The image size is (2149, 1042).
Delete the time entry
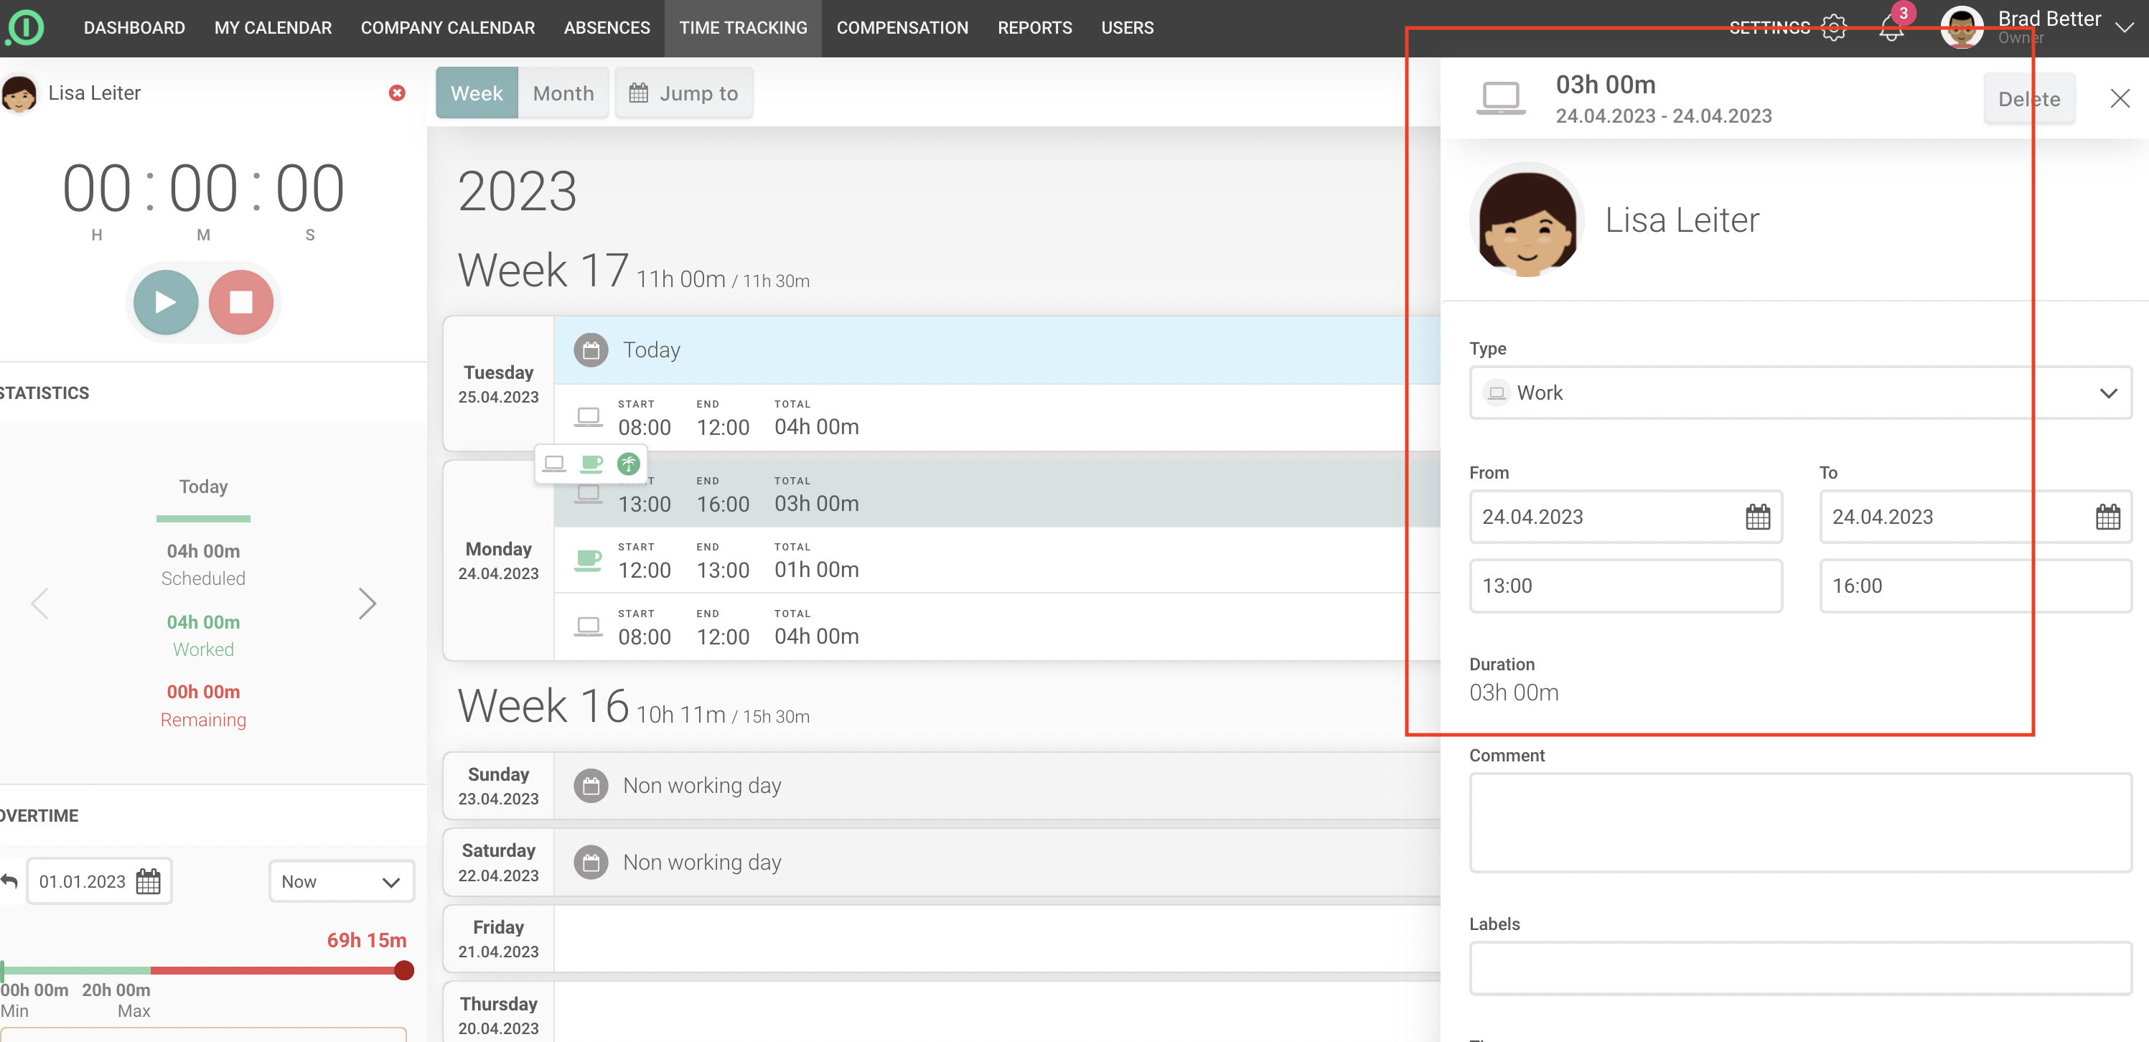click(x=2028, y=99)
